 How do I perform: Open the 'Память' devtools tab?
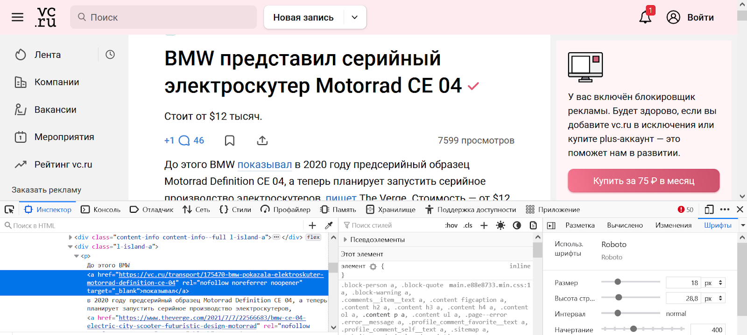tap(338, 209)
